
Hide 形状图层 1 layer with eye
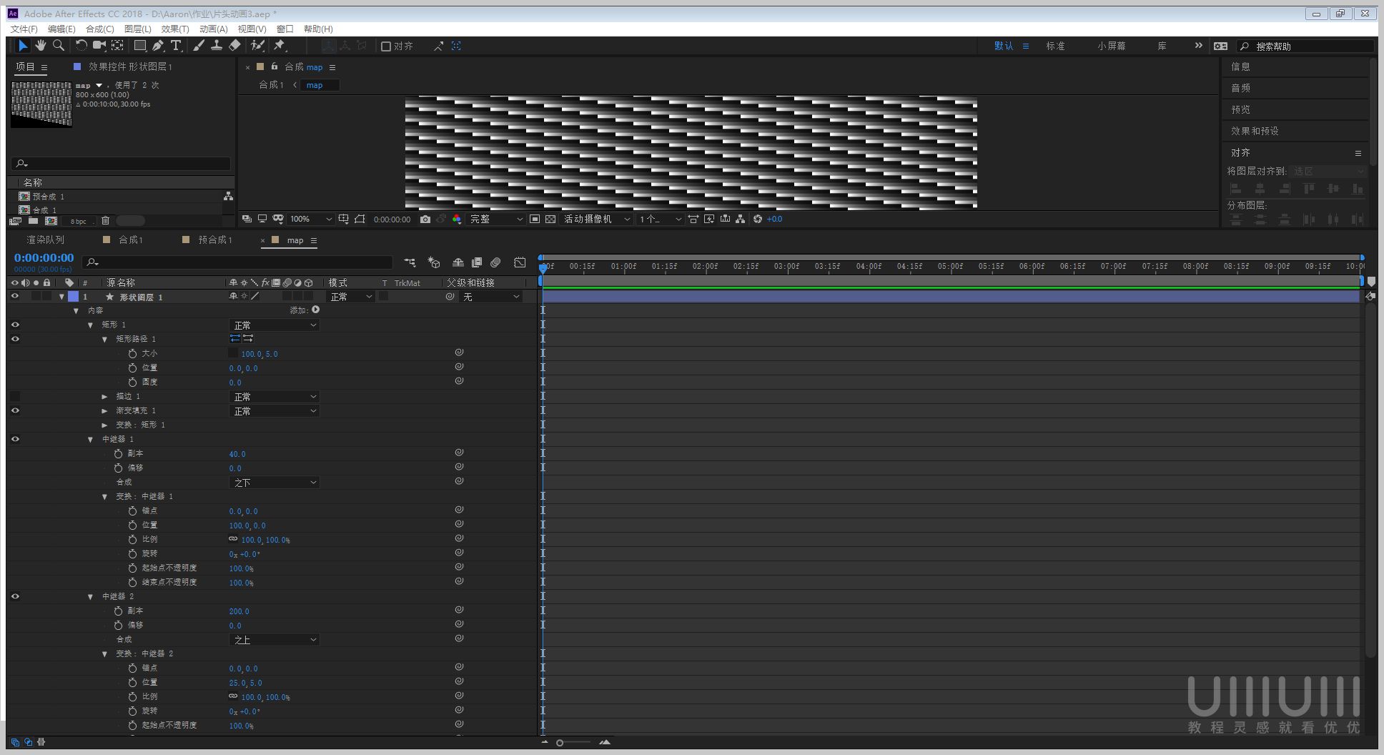pyautogui.click(x=15, y=296)
